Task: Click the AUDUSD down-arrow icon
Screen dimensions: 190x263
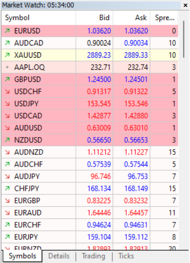Action: 7,128
